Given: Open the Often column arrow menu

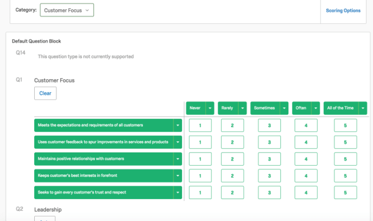Looking at the screenshot, I should (x=316, y=108).
